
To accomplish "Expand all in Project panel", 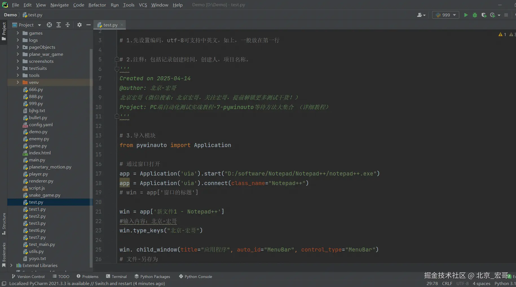I will 59,25.
